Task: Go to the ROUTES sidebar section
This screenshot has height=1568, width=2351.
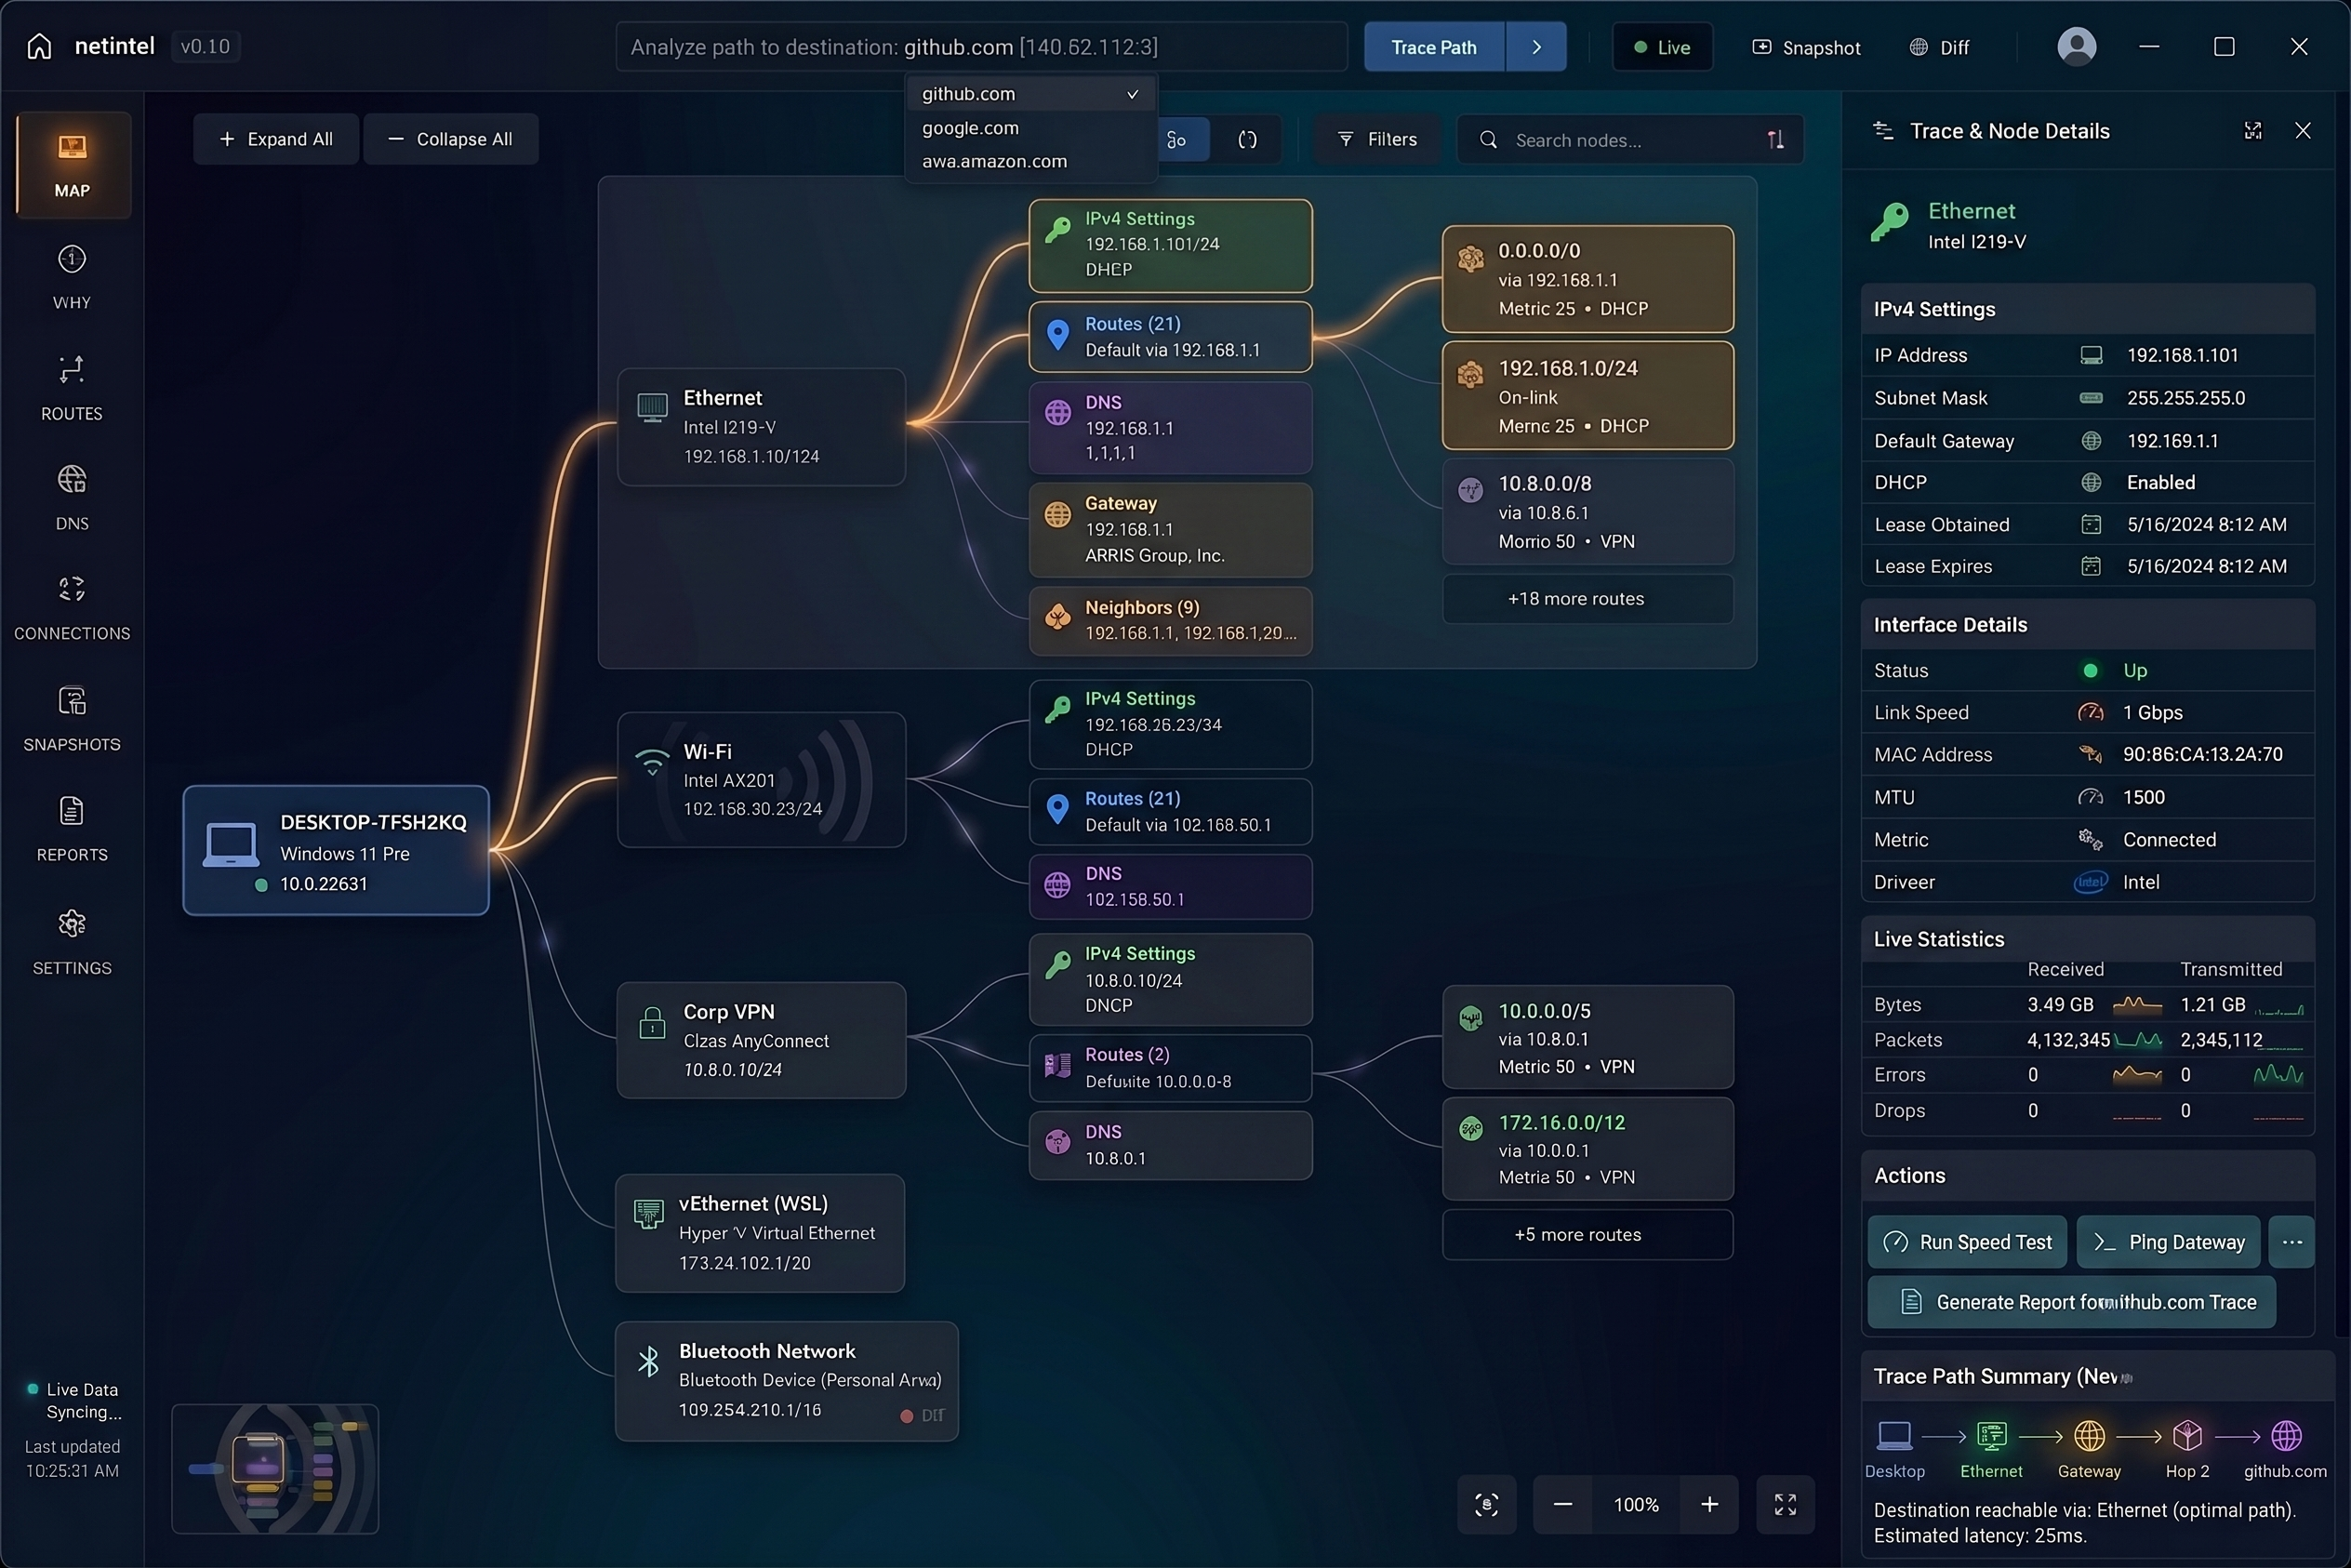Action: 72,388
